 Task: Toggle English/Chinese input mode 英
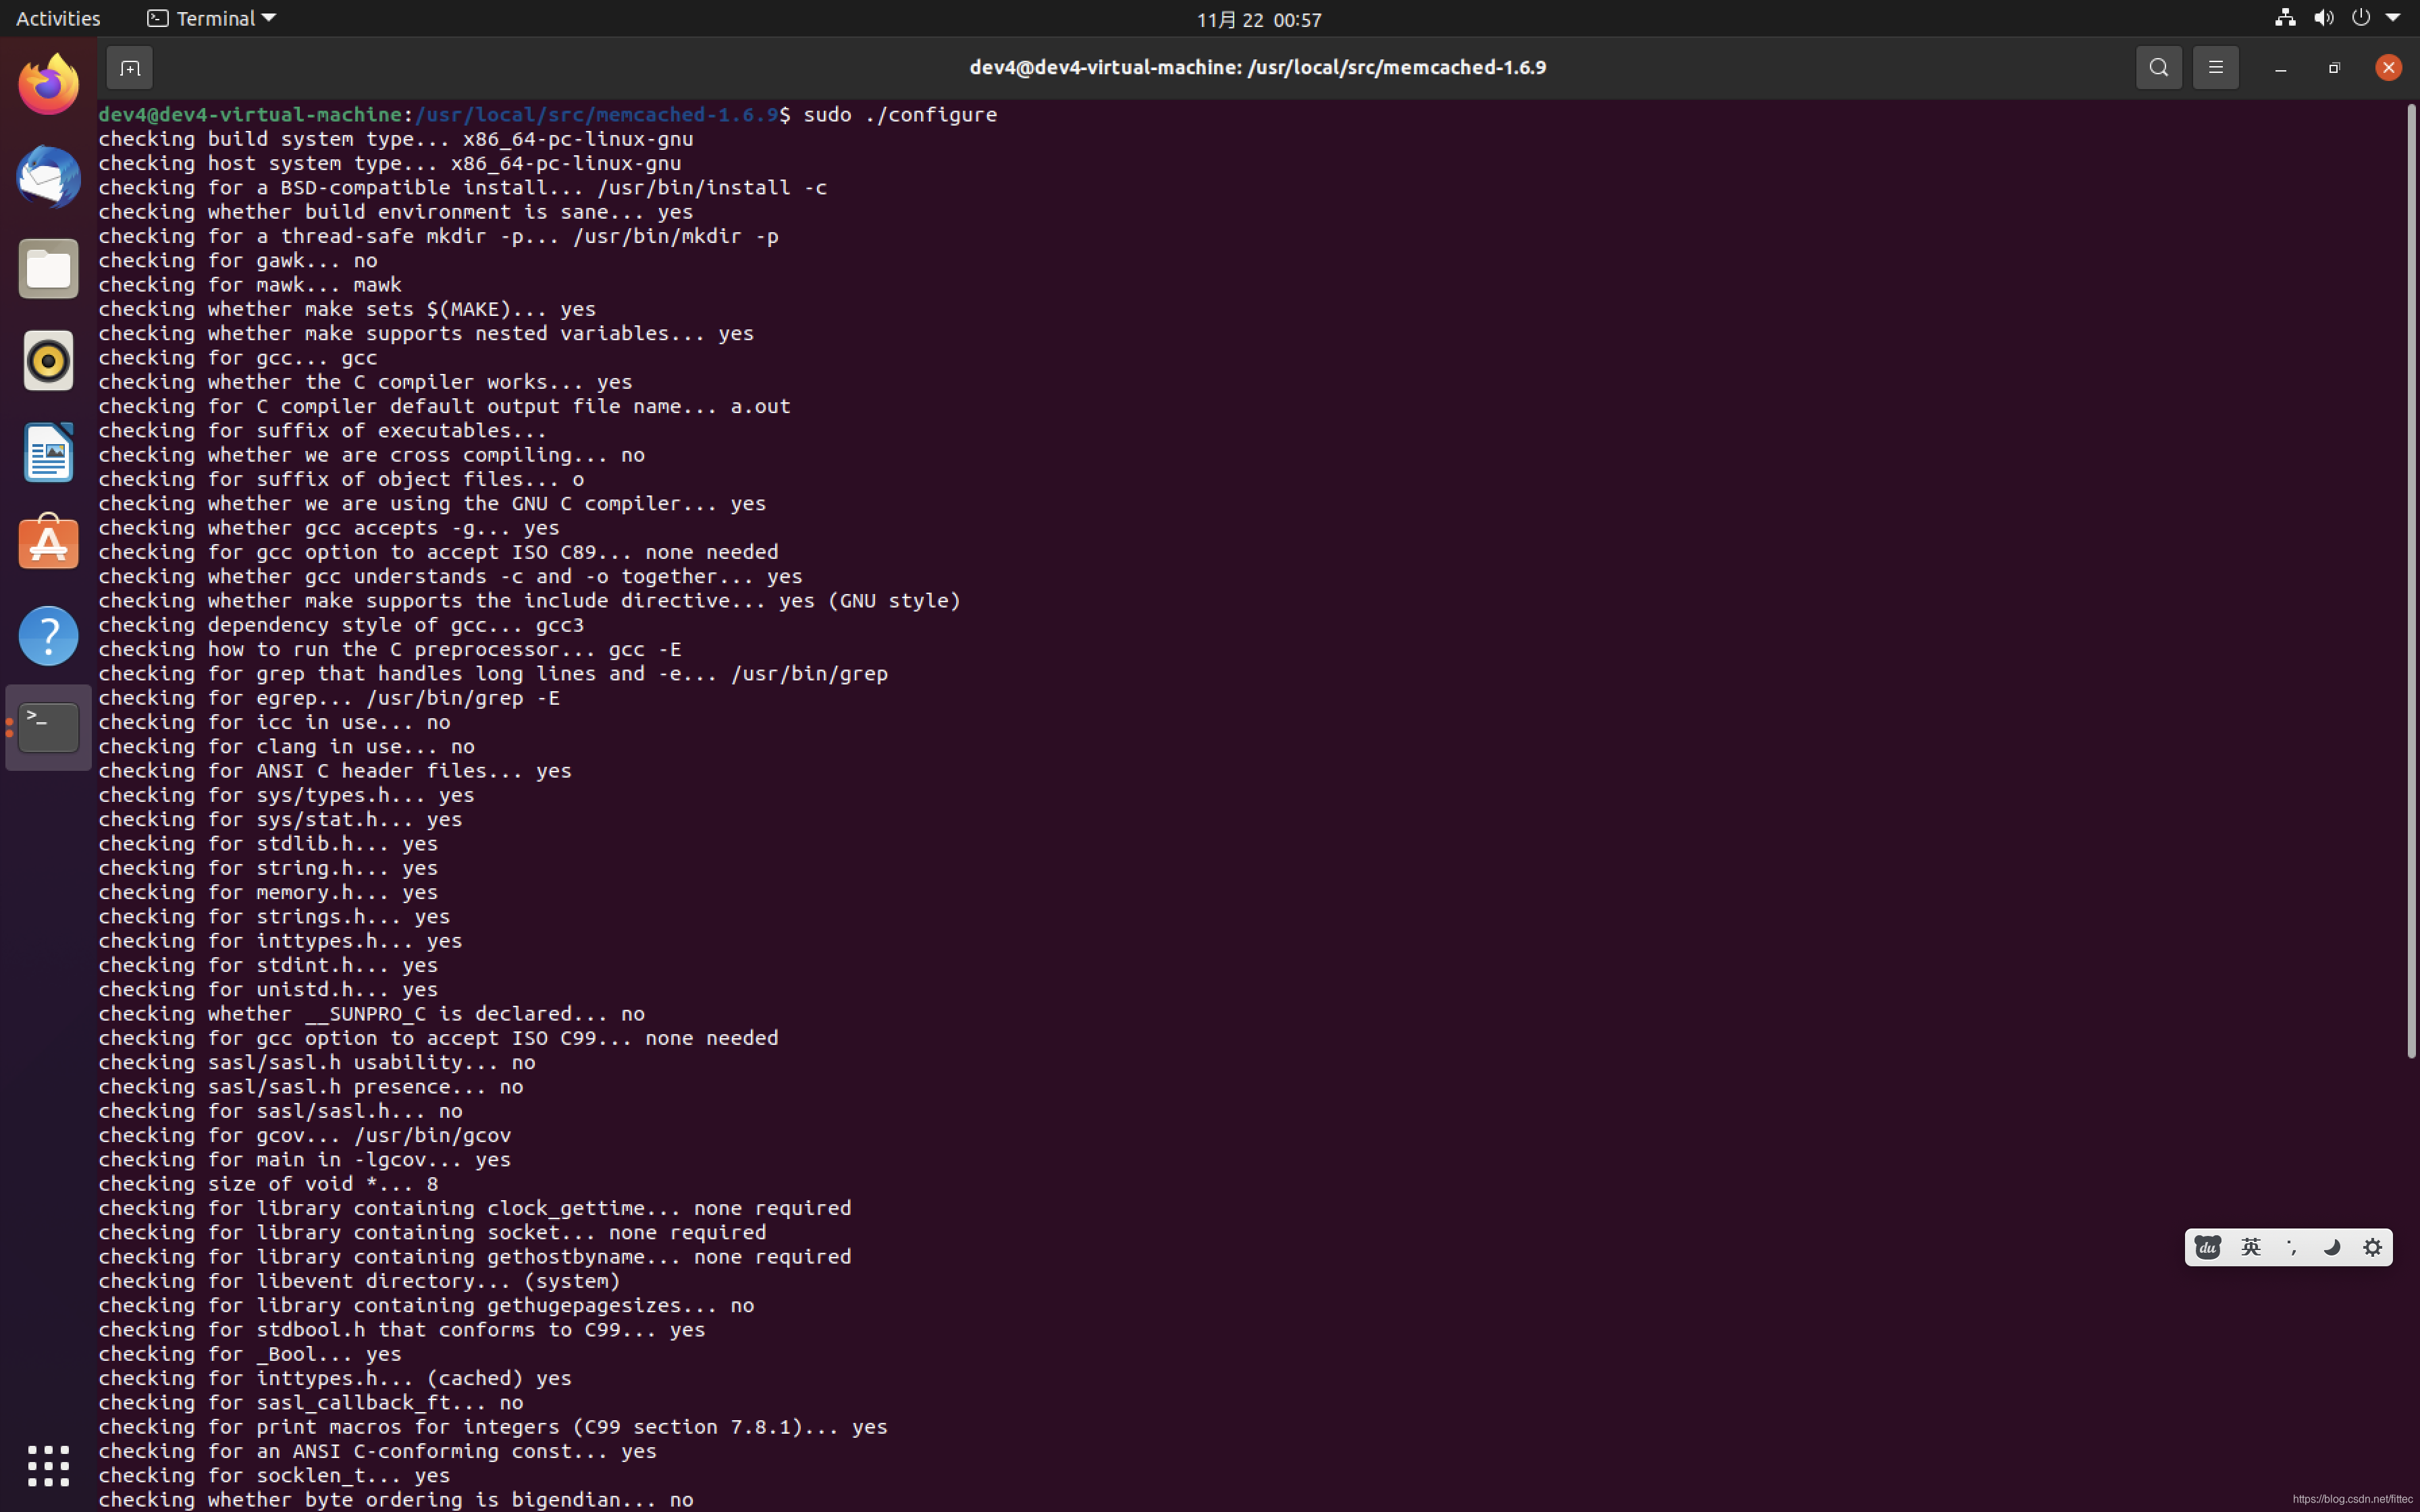(2250, 1247)
